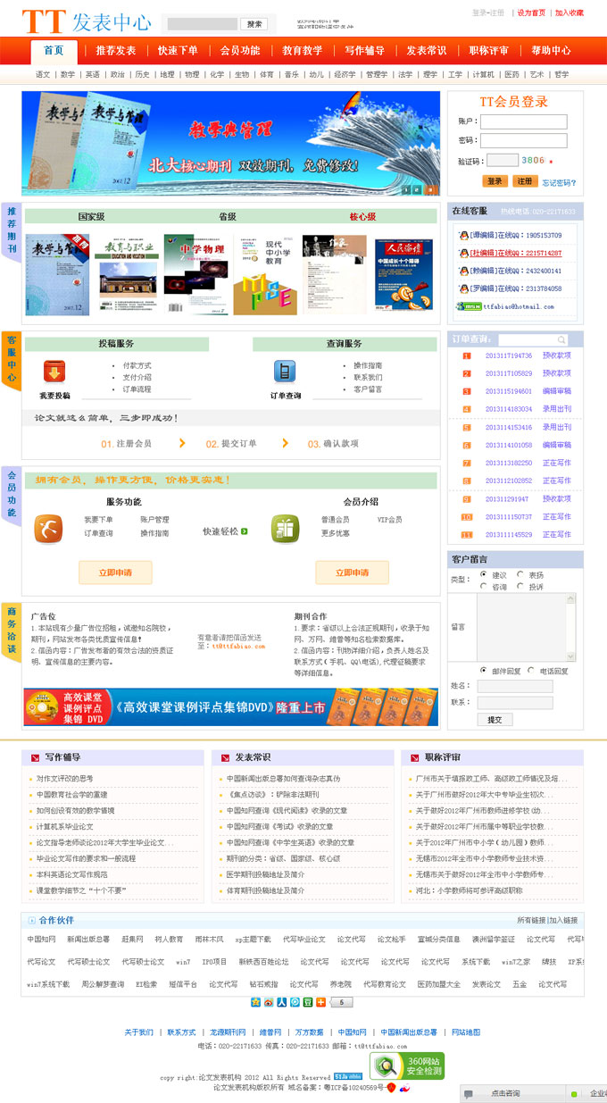The height and width of the screenshot is (1103, 607).
Task: Open the 订单查询 phone icon
Action: (x=285, y=371)
